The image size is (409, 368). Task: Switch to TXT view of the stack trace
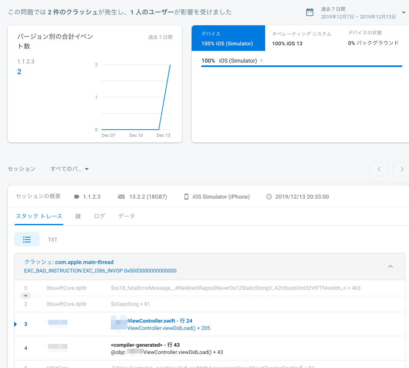pyautogui.click(x=53, y=239)
